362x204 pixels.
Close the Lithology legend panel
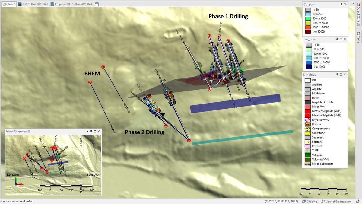(x=345, y=75)
